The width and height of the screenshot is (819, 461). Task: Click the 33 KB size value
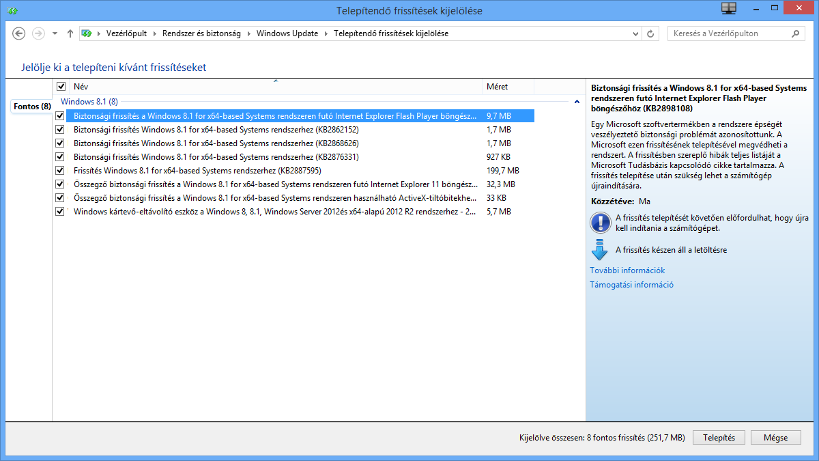click(x=496, y=198)
